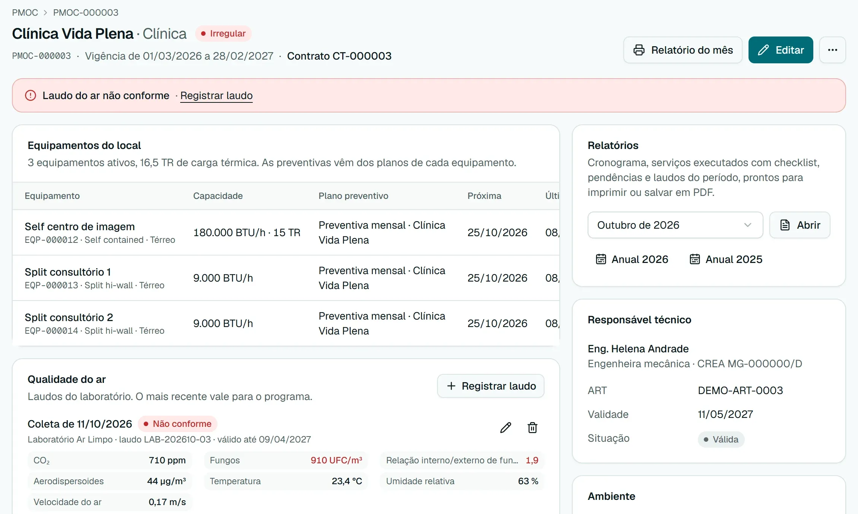Screen dimensions: 858x514
Task: Go to the PMOC breadcrumb root
Action: click(25, 13)
